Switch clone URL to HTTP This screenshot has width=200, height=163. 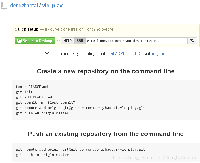68,41
